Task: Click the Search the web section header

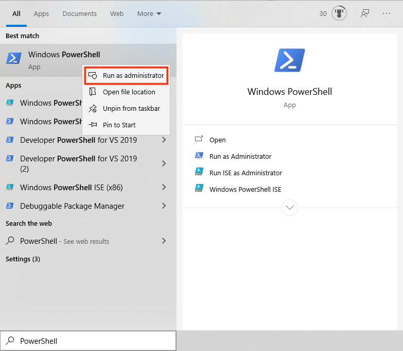Action: 29,223
